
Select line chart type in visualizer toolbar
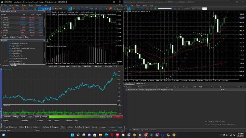point(133,9)
